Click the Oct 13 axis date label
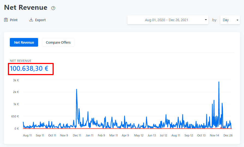Image resolution: width=244 pixels, height=147 pixels. click(x=201, y=135)
